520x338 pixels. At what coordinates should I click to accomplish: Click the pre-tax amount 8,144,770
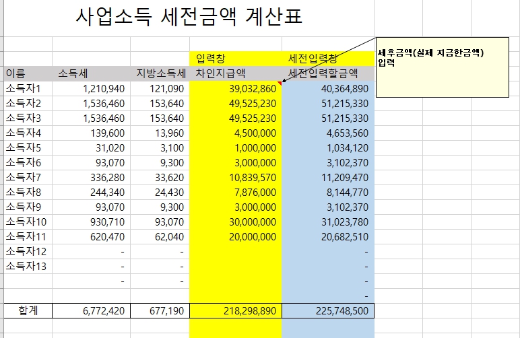tap(328, 192)
